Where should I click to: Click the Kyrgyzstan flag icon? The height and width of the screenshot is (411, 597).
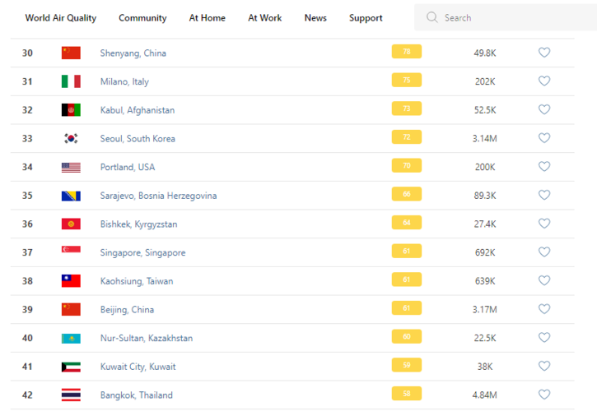click(71, 224)
